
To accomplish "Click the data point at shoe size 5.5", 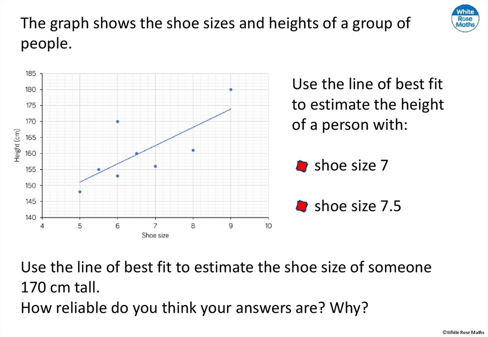I will [99, 169].
